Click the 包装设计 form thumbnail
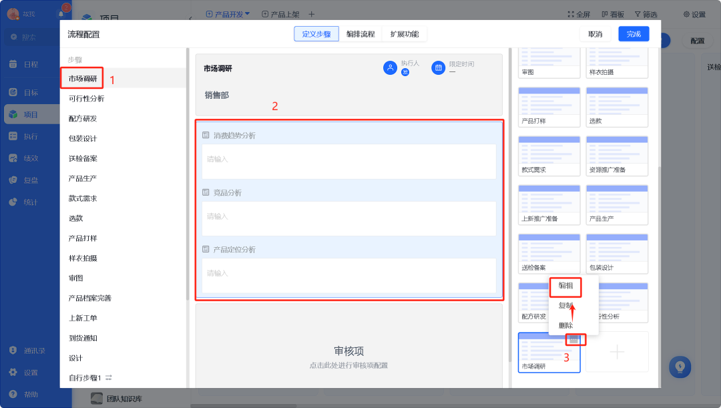This screenshot has height=408, width=721. [x=617, y=254]
